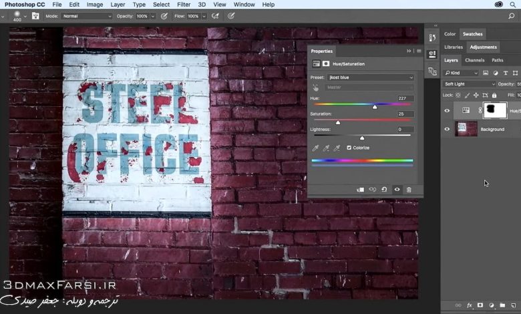Filter layers by shape layers icon
This screenshot has width=521, height=314.
515,73
